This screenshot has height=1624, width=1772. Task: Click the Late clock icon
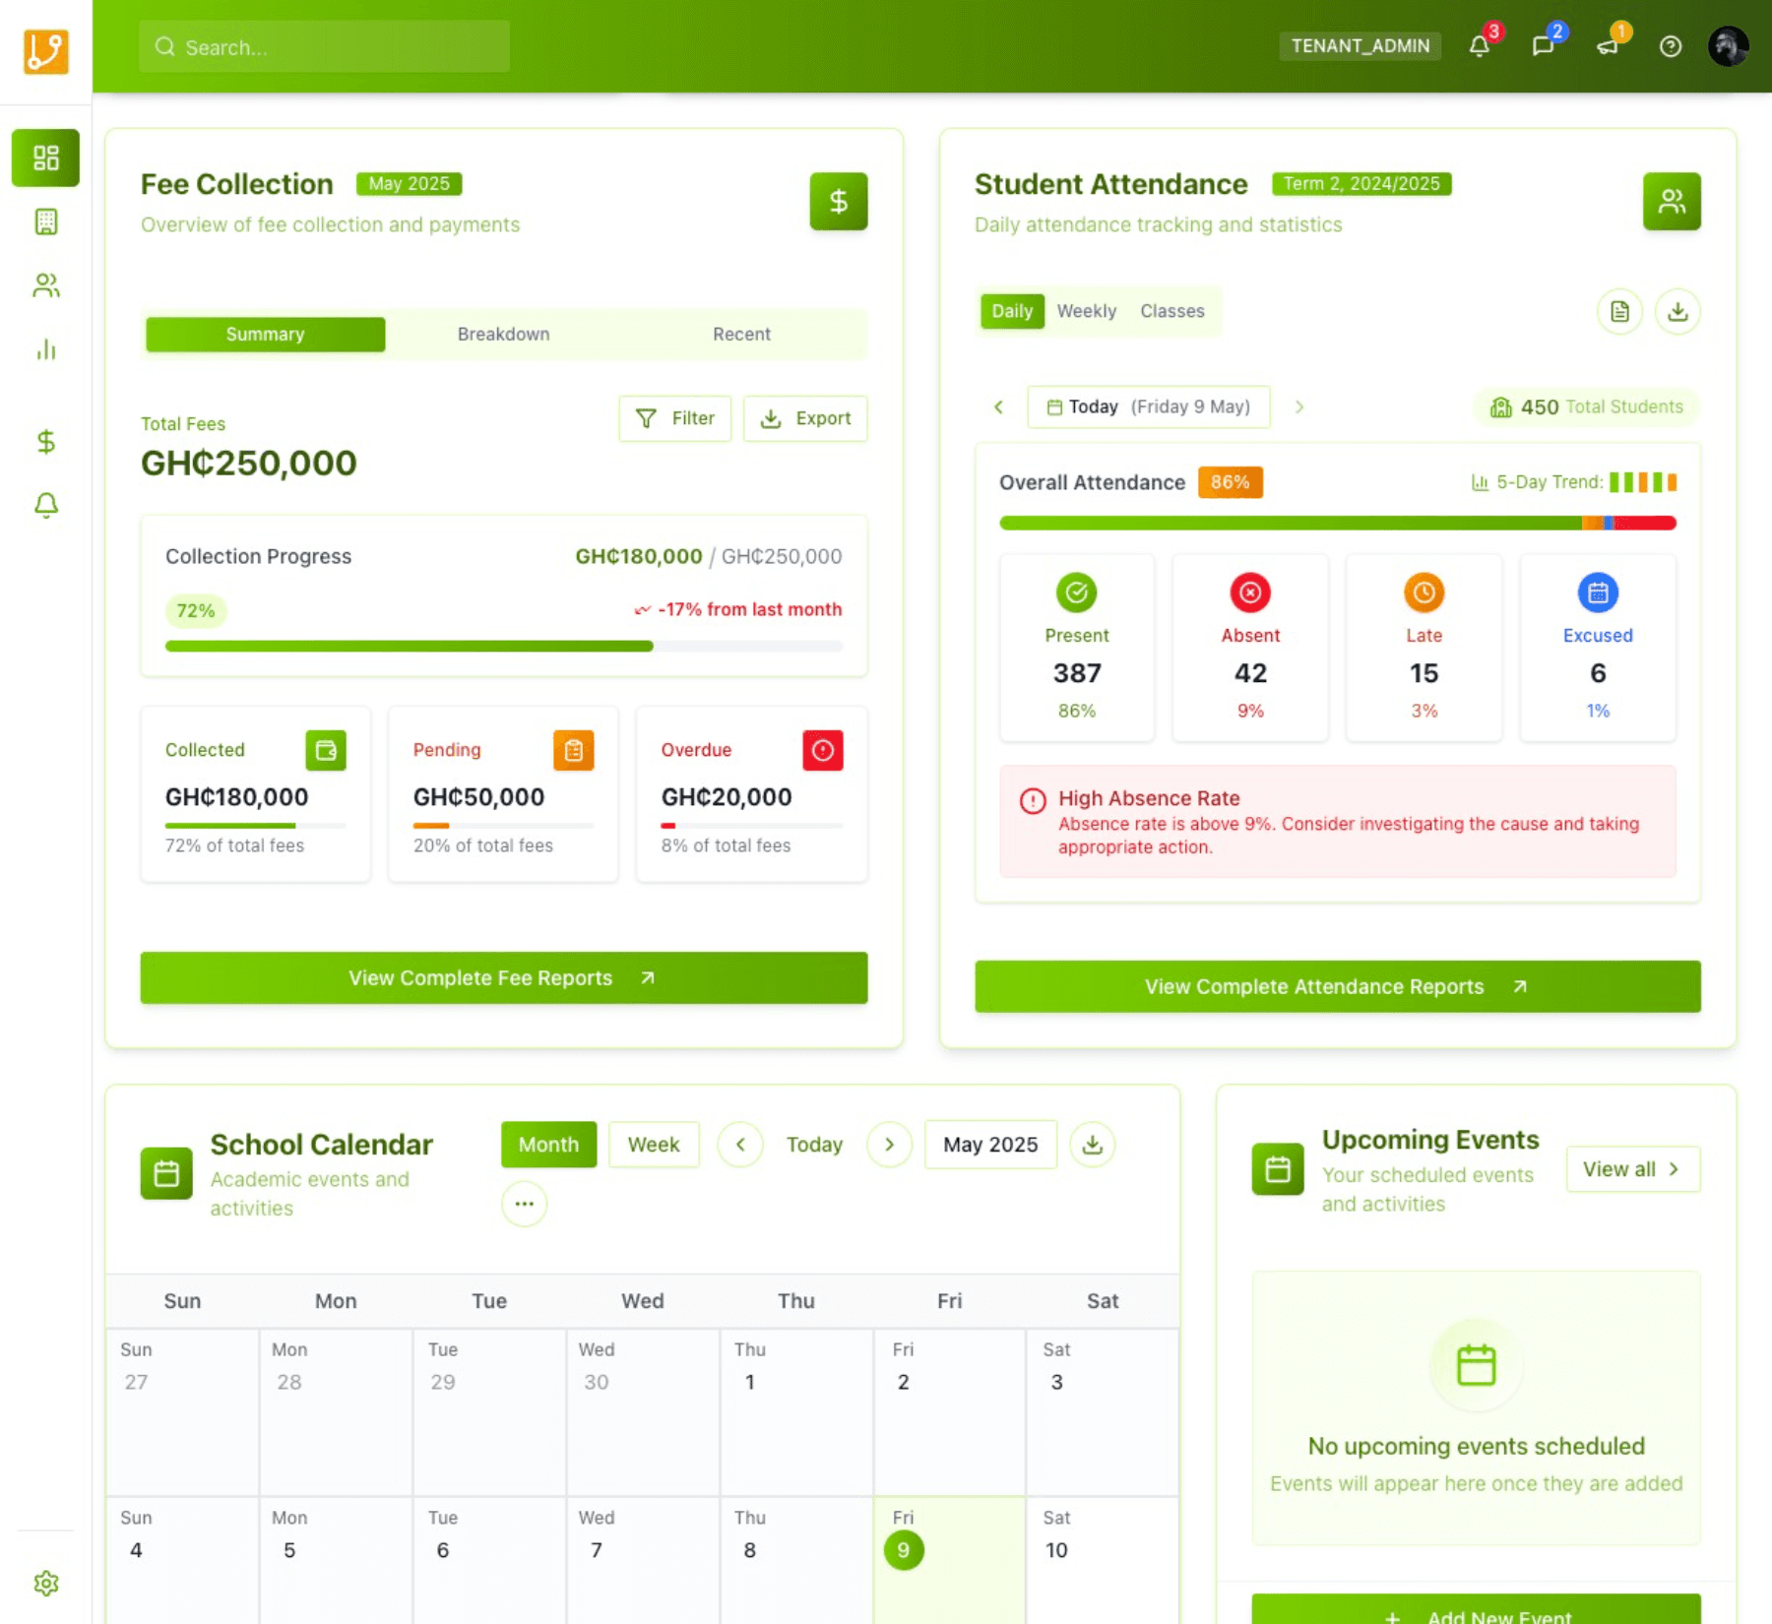point(1424,593)
